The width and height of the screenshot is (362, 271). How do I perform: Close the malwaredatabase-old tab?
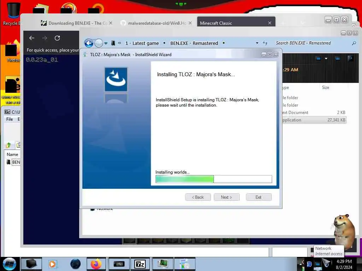pyautogui.click(x=190, y=23)
